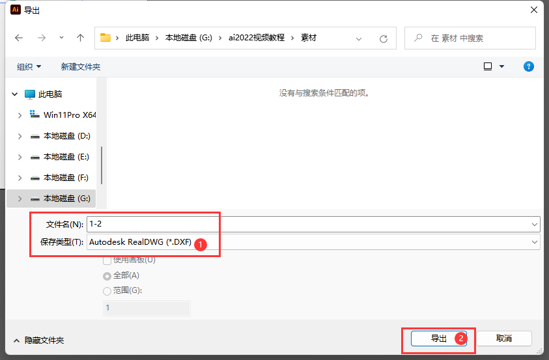Image resolution: width=549 pixels, height=360 pixels.
Task: Select ai2022视频教程 breadcrumb segment
Action: (x=257, y=38)
